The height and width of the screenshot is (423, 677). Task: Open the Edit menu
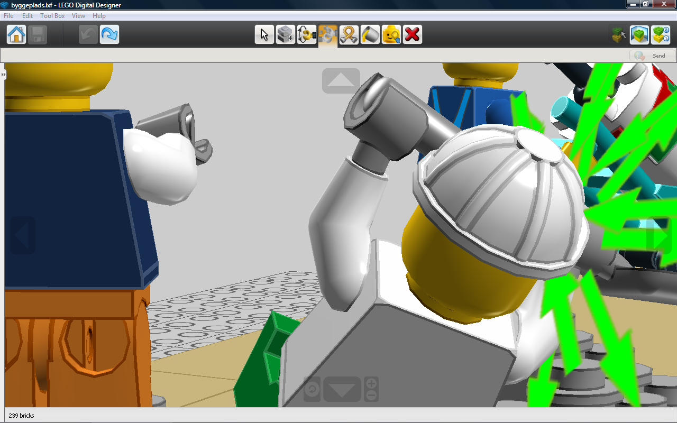[28, 16]
